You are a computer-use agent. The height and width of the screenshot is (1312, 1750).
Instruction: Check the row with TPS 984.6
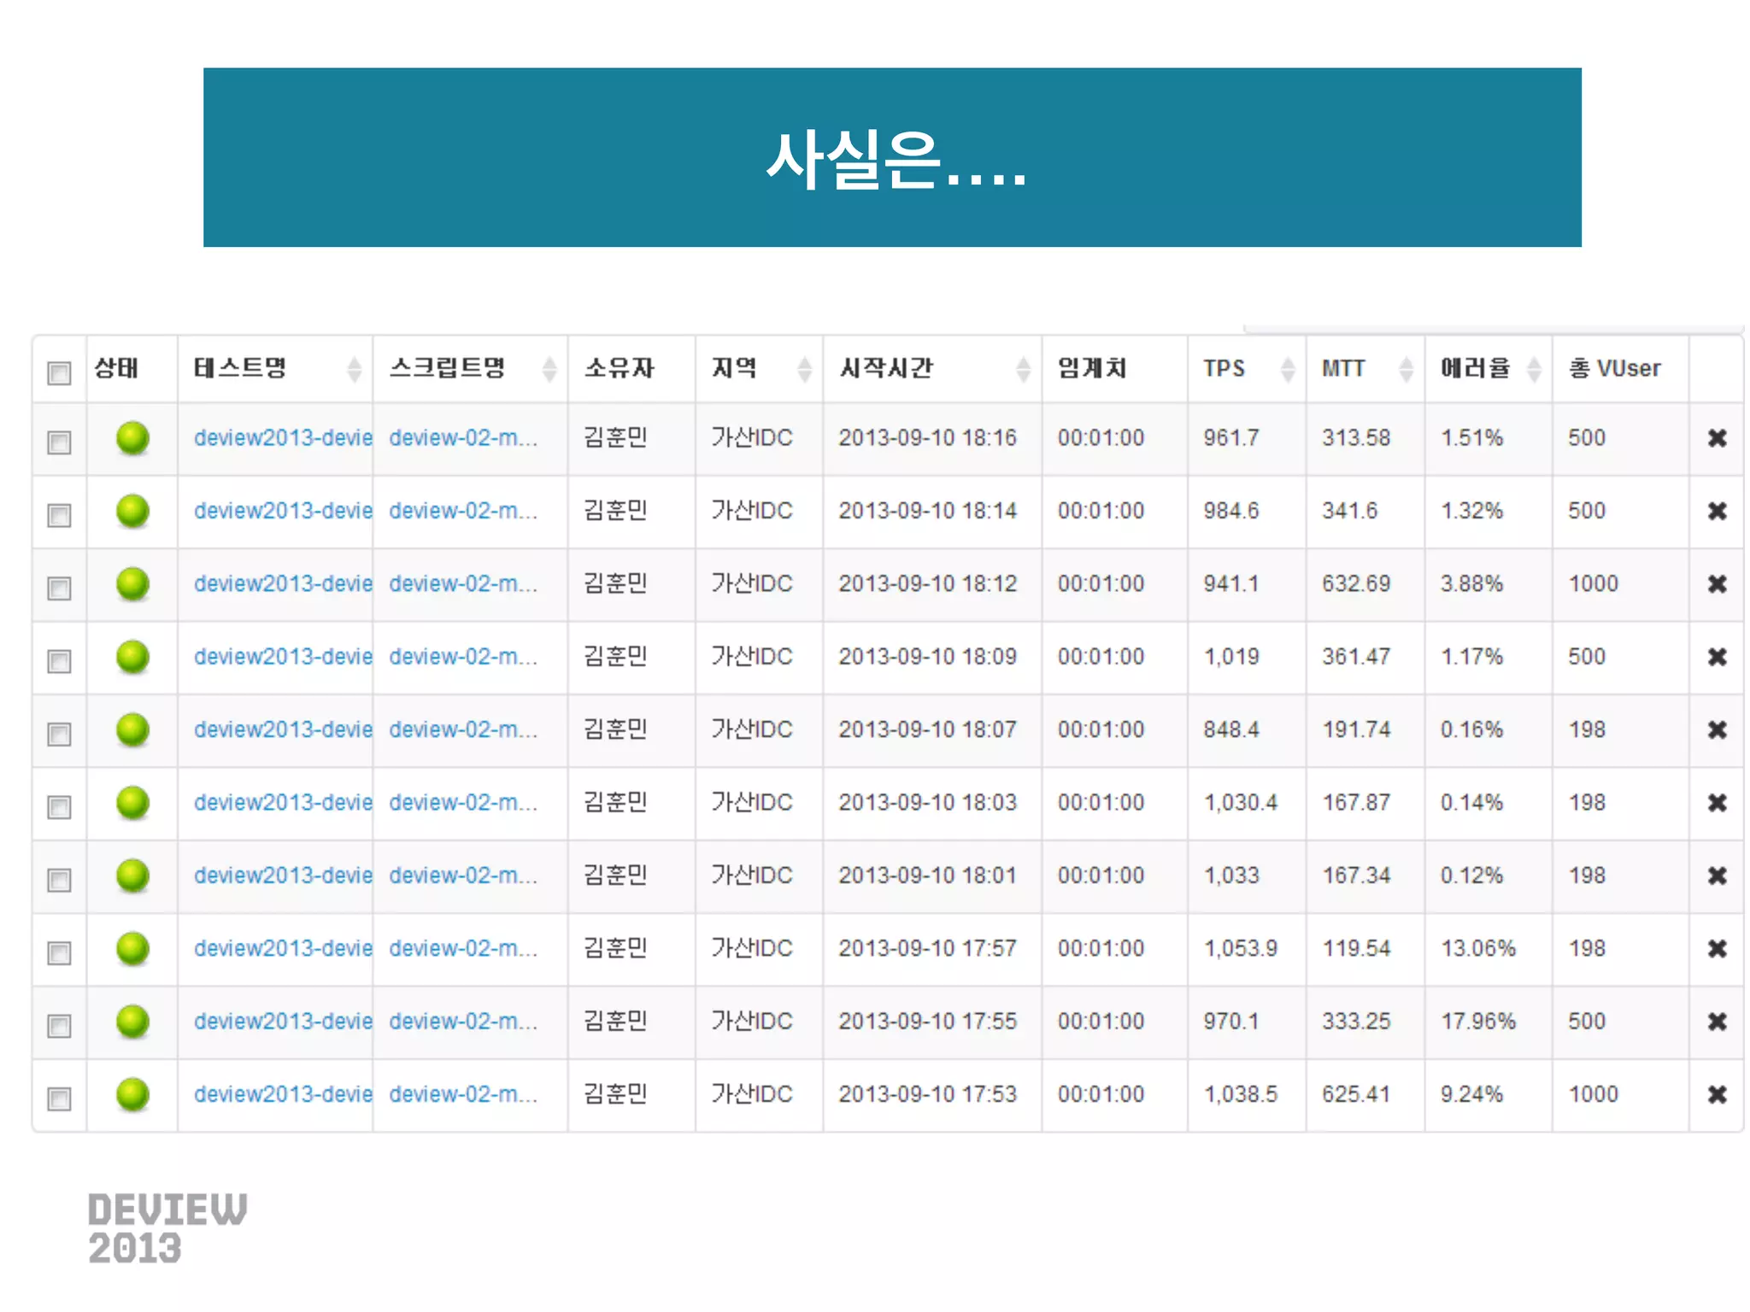pos(59,515)
